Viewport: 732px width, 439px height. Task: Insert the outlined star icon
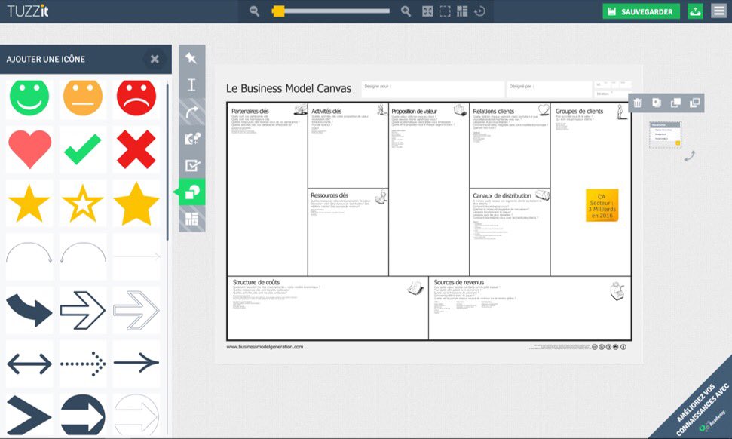(83, 203)
